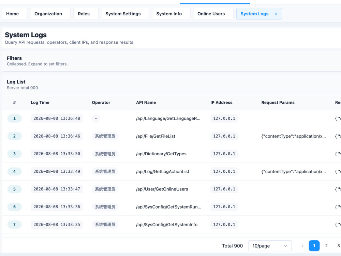Expand the collapsed Filters panel
Viewport: 341px width, 256px height.
pos(172,61)
